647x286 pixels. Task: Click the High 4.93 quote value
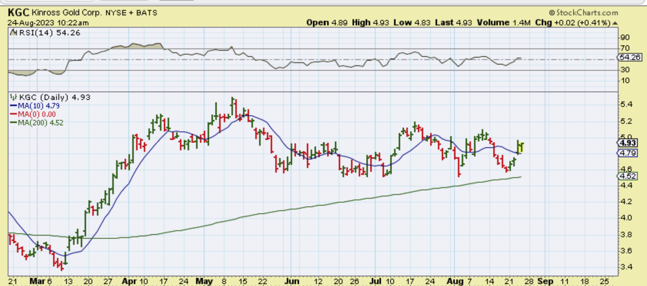[371, 23]
